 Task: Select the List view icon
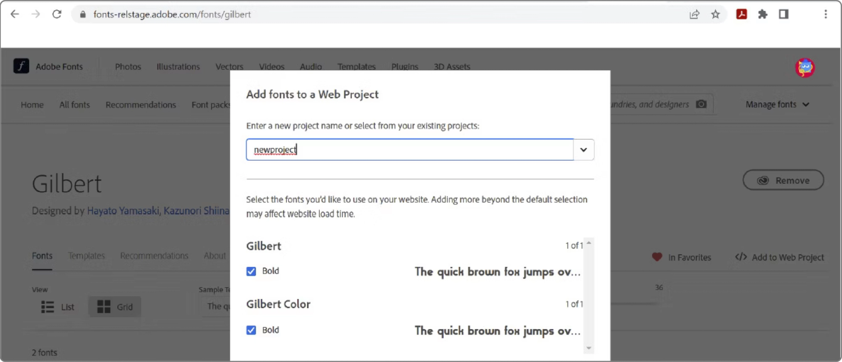coord(47,307)
